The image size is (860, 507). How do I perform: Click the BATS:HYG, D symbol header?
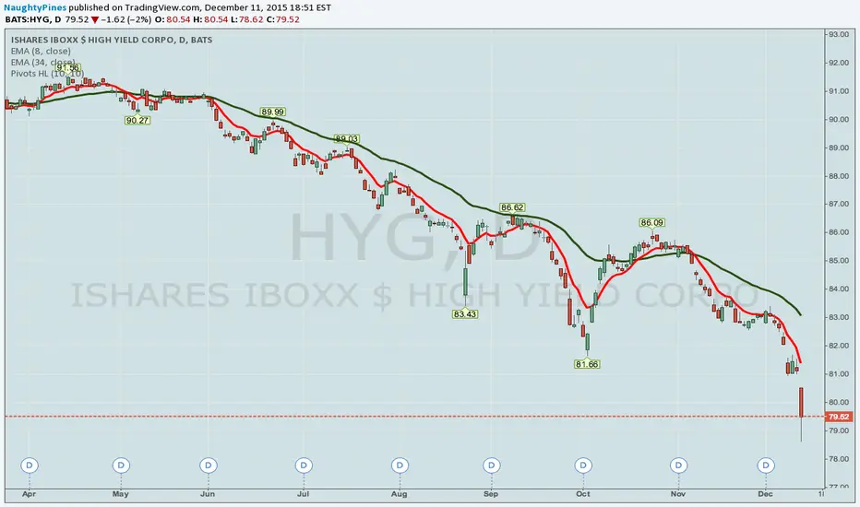click(33, 19)
